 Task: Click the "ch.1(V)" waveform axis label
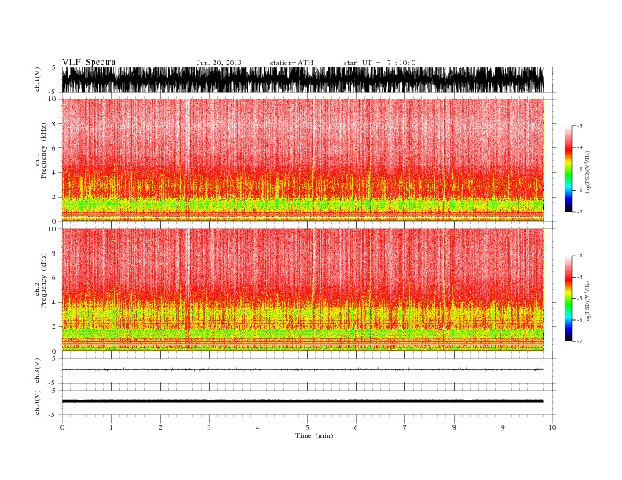tap(38, 79)
